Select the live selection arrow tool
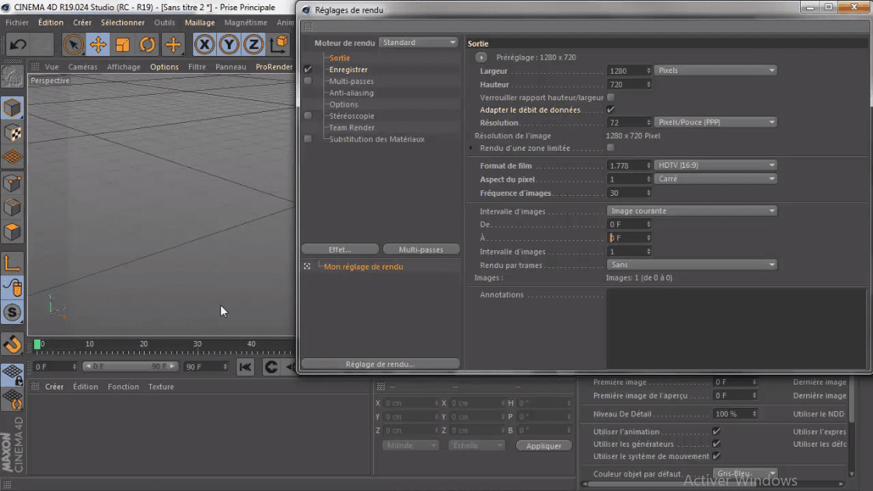This screenshot has width=873, height=491. [73, 44]
